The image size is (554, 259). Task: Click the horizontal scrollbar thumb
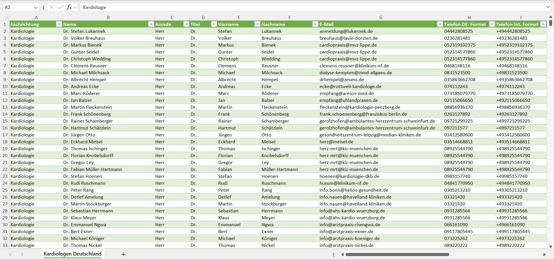pyautogui.click(x=397, y=254)
